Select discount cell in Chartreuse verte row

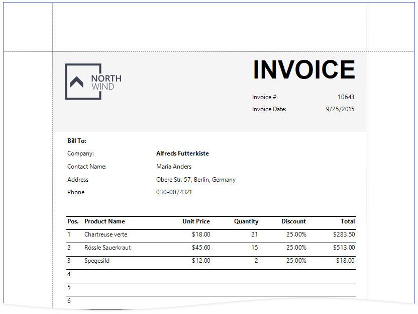296,234
